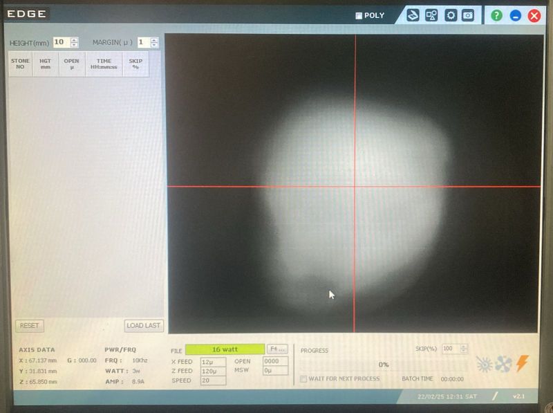Decrease the MARGIN value with the down arrow
553x413 pixels.
click(154, 45)
